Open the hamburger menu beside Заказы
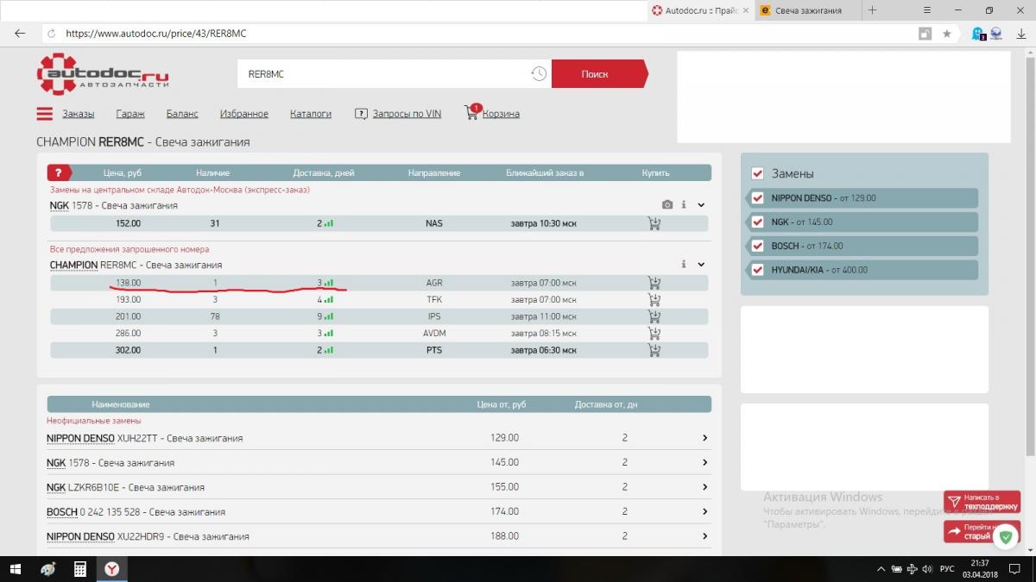Screen dimensions: 1036x582 (x=45, y=114)
